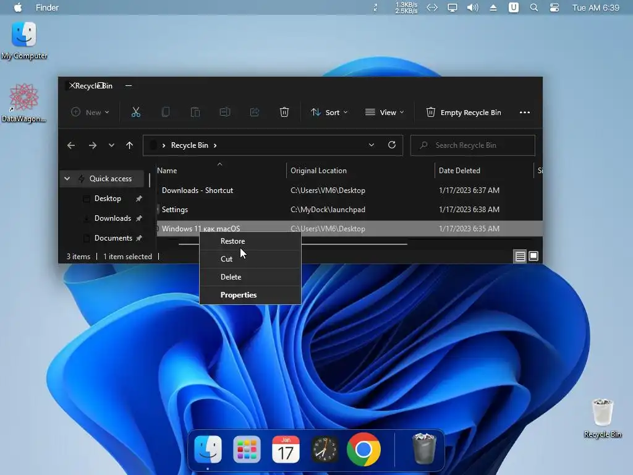Expand the chevron after Recycle Bin in path

pos(215,145)
